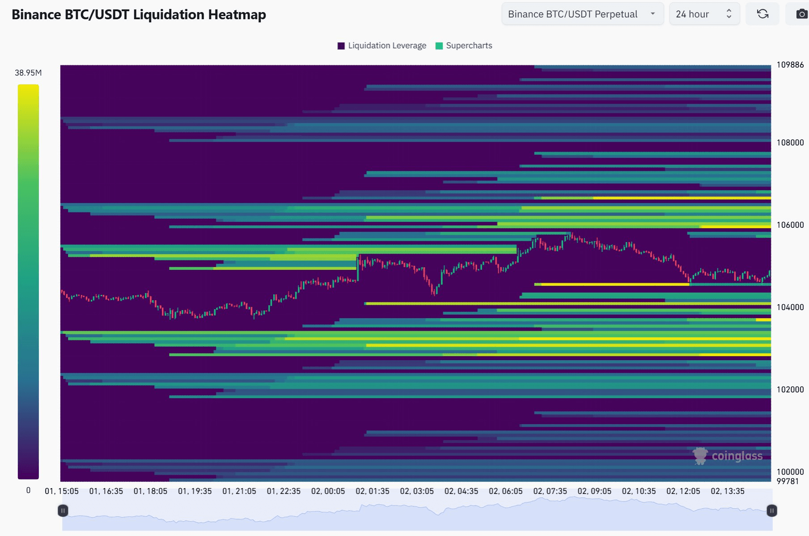Toggle the Liquidation Leverage series label
The width and height of the screenshot is (809, 536).
click(387, 46)
